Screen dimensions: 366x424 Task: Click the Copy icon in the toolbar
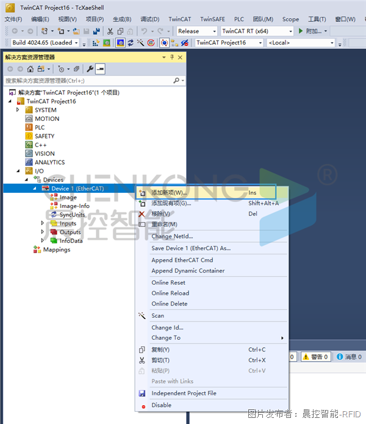click(x=120, y=31)
